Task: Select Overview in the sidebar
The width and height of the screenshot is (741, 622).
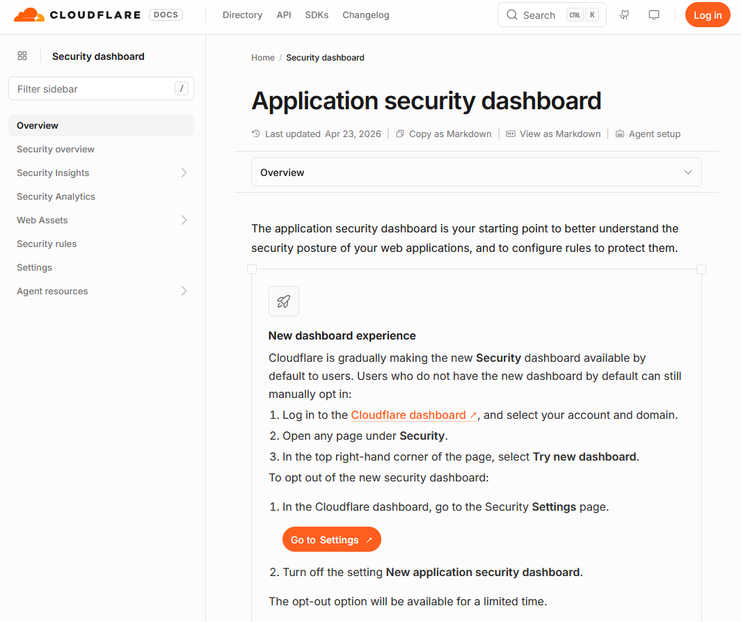Action: [x=101, y=125]
